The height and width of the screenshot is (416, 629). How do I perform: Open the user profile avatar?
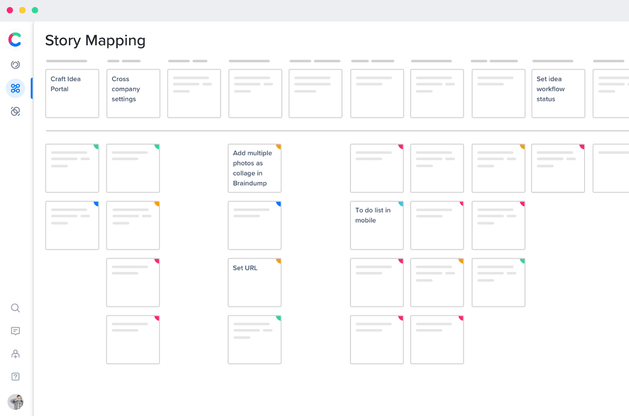pos(15,402)
